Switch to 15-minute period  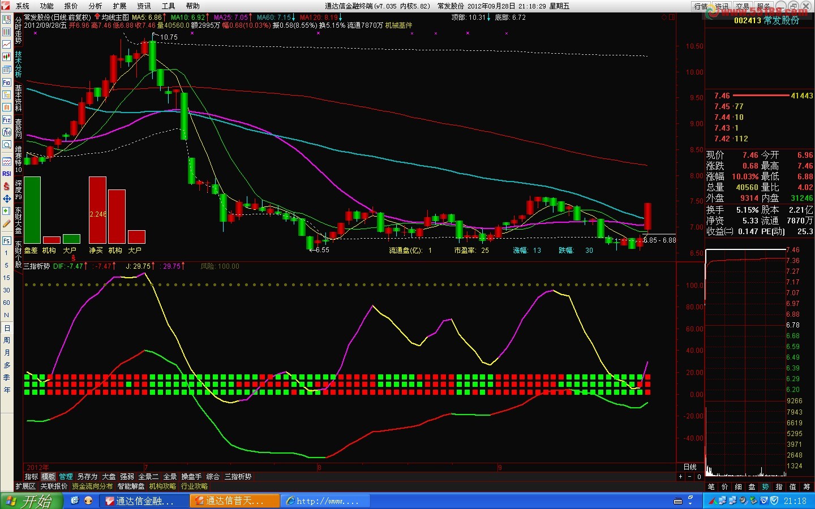click(7, 278)
